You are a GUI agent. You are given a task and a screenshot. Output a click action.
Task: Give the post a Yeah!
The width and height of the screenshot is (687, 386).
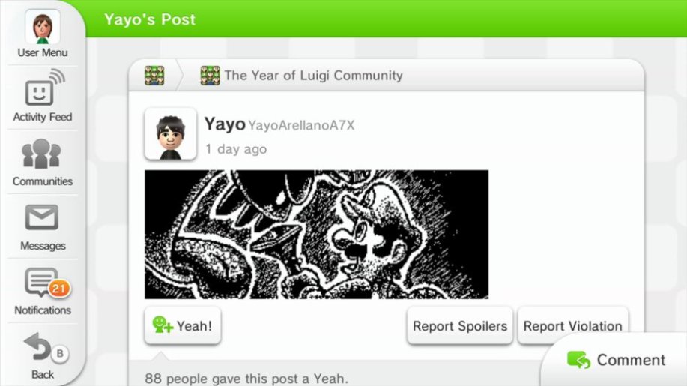coord(182,325)
